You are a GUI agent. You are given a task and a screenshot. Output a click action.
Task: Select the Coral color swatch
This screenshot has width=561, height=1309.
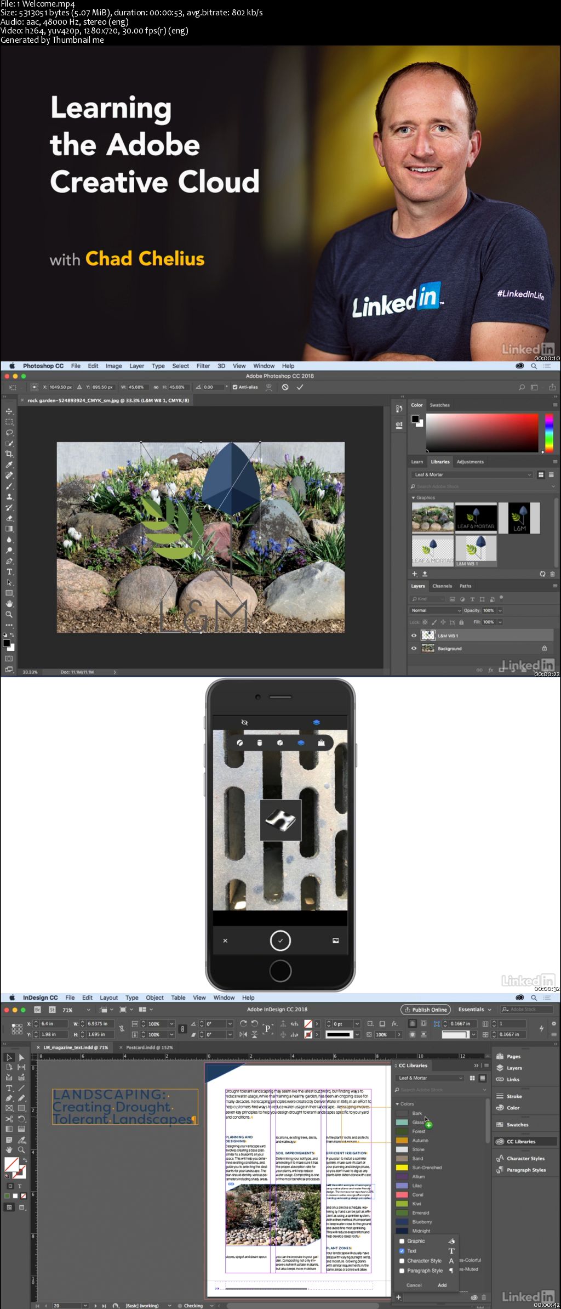coord(402,1194)
